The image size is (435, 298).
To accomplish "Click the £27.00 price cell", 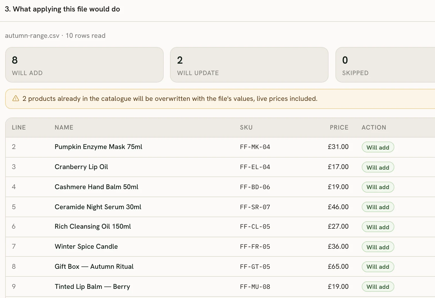I will (338, 226).
